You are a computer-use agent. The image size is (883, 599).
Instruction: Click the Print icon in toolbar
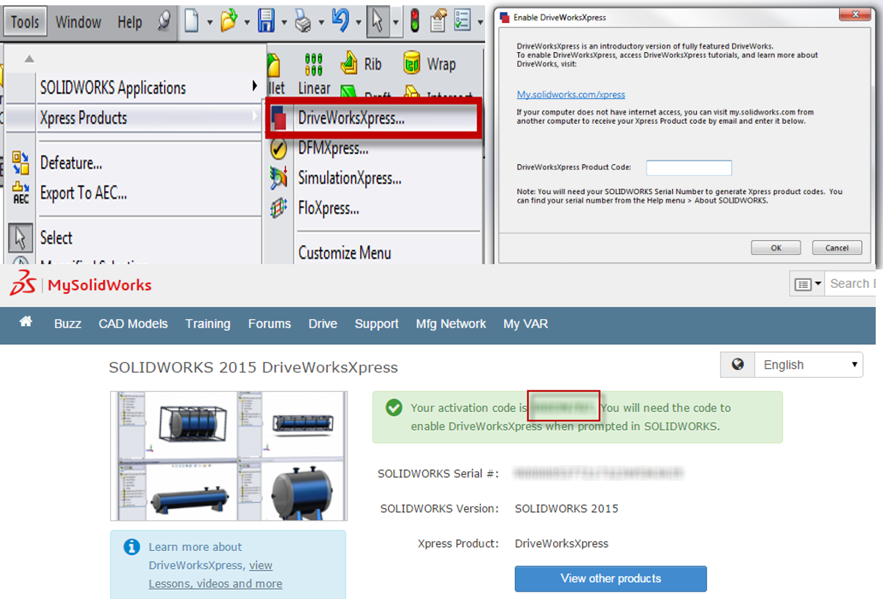click(303, 22)
